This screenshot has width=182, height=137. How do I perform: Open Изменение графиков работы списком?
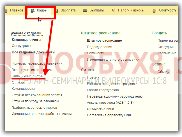(42, 114)
